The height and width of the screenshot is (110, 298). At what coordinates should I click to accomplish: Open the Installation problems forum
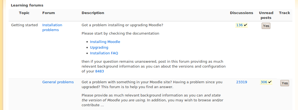[52, 28]
